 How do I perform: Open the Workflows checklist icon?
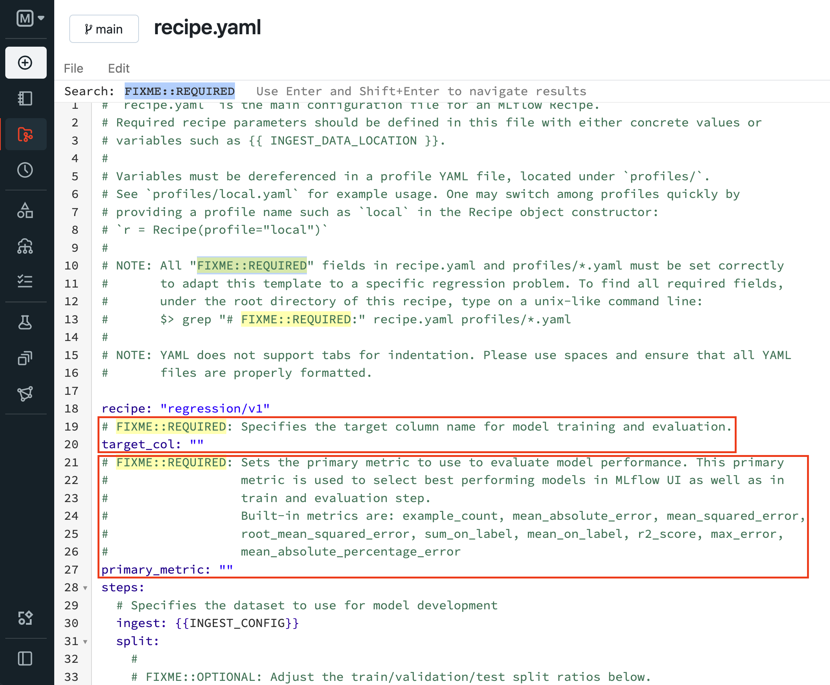click(25, 282)
